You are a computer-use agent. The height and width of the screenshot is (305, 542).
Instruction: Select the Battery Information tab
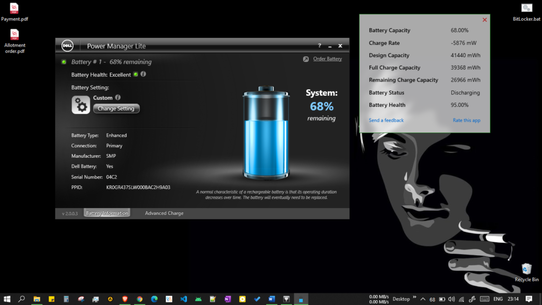(107, 213)
